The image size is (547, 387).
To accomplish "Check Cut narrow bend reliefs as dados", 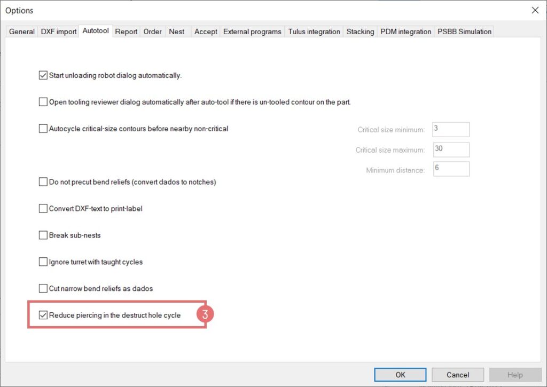I will point(43,289).
